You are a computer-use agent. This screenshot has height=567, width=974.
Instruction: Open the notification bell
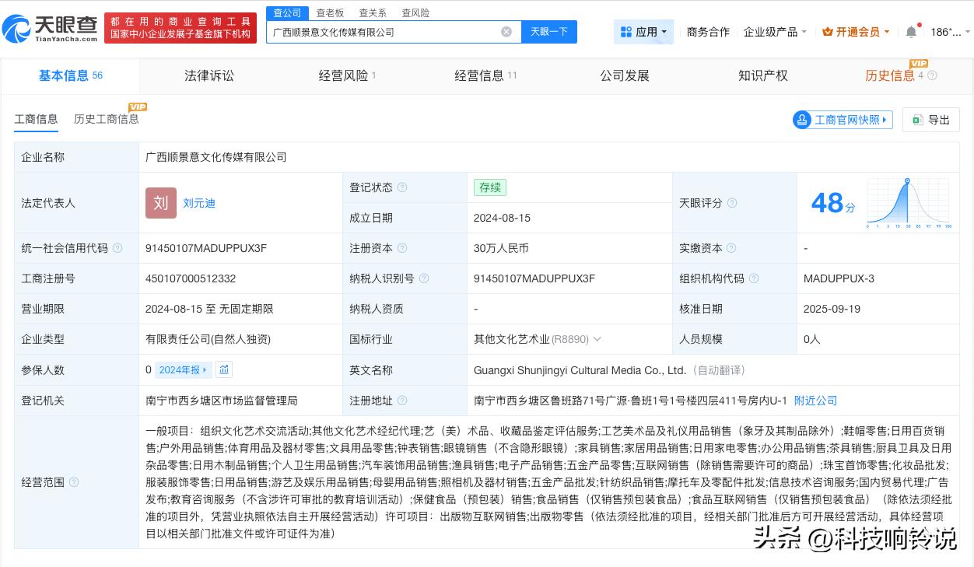(x=911, y=32)
